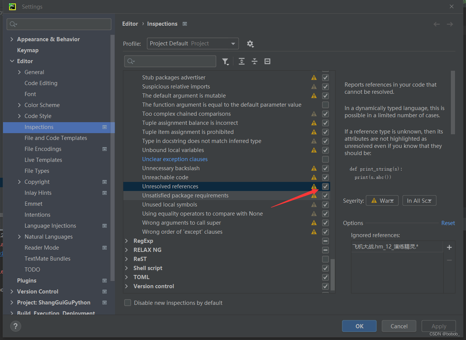
Task: Uncheck Shell script inspections checkbox
Action: click(x=325, y=268)
